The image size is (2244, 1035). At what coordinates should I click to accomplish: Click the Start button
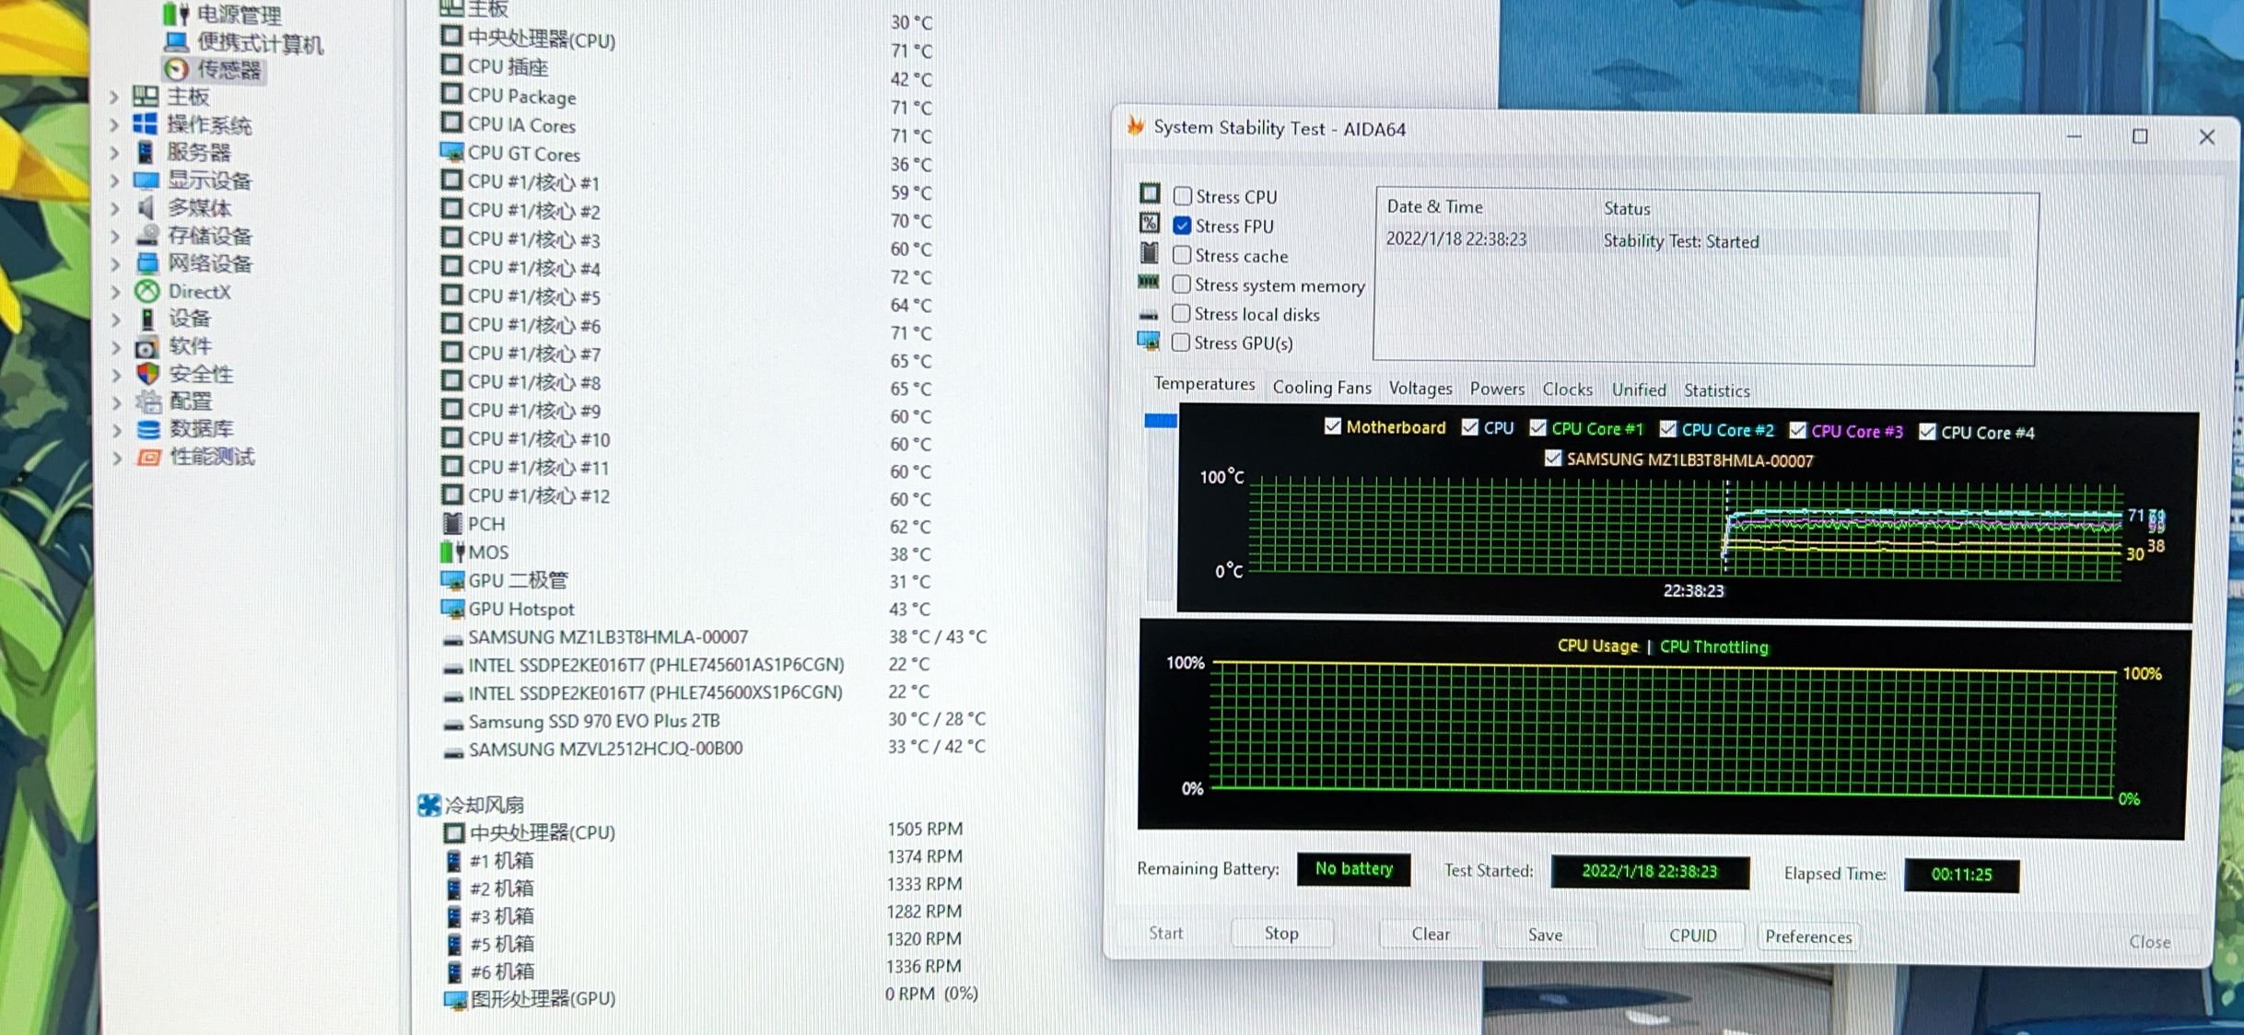[x=1165, y=933]
